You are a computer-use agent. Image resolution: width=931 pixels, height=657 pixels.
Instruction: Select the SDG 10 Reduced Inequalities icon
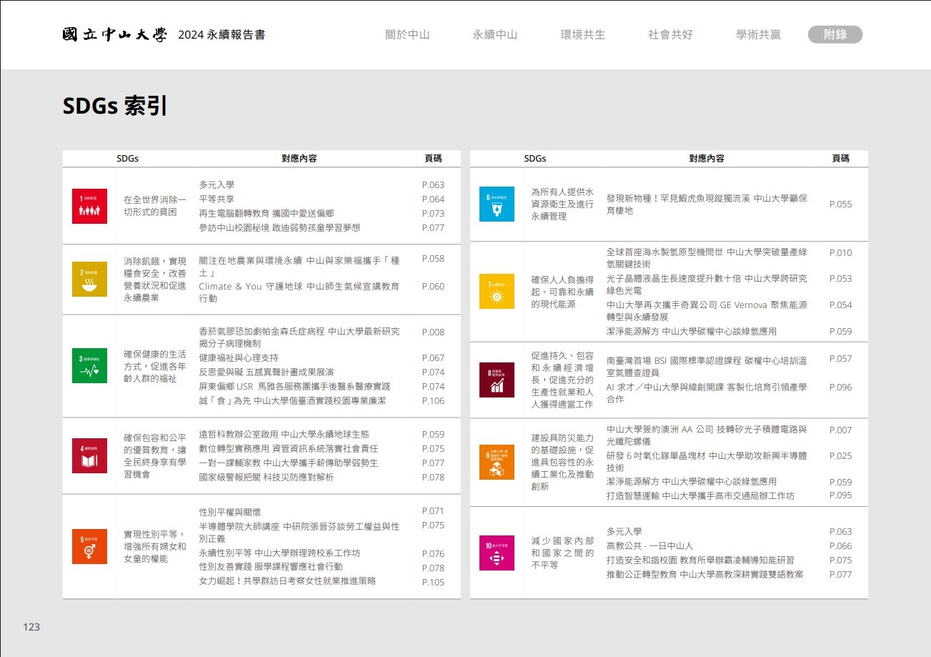(x=497, y=553)
